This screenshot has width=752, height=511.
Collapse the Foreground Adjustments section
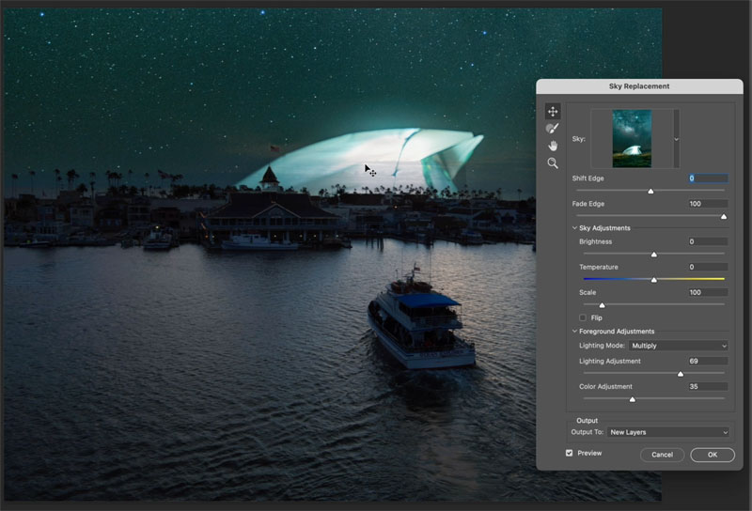574,332
